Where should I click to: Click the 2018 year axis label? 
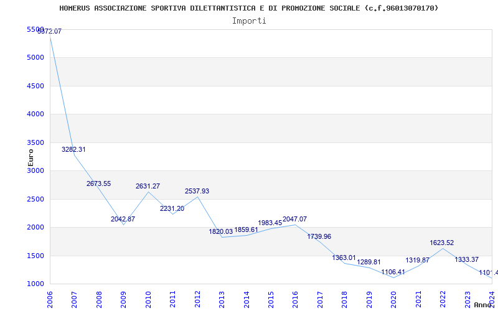pos(345,300)
